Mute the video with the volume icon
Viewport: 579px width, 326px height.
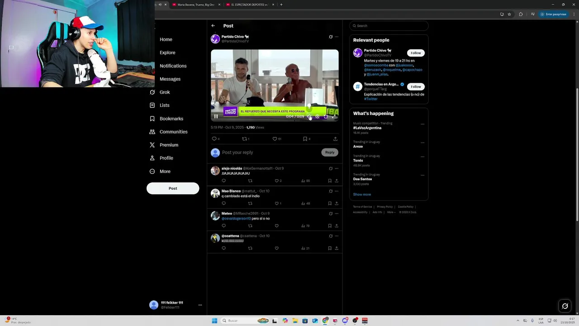309,116
